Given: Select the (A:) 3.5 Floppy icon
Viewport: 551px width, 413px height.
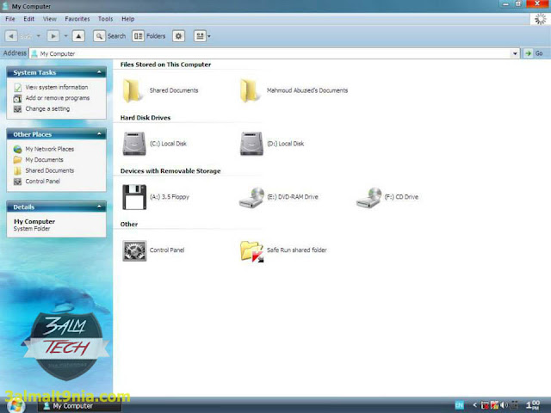Looking at the screenshot, I should tap(134, 197).
